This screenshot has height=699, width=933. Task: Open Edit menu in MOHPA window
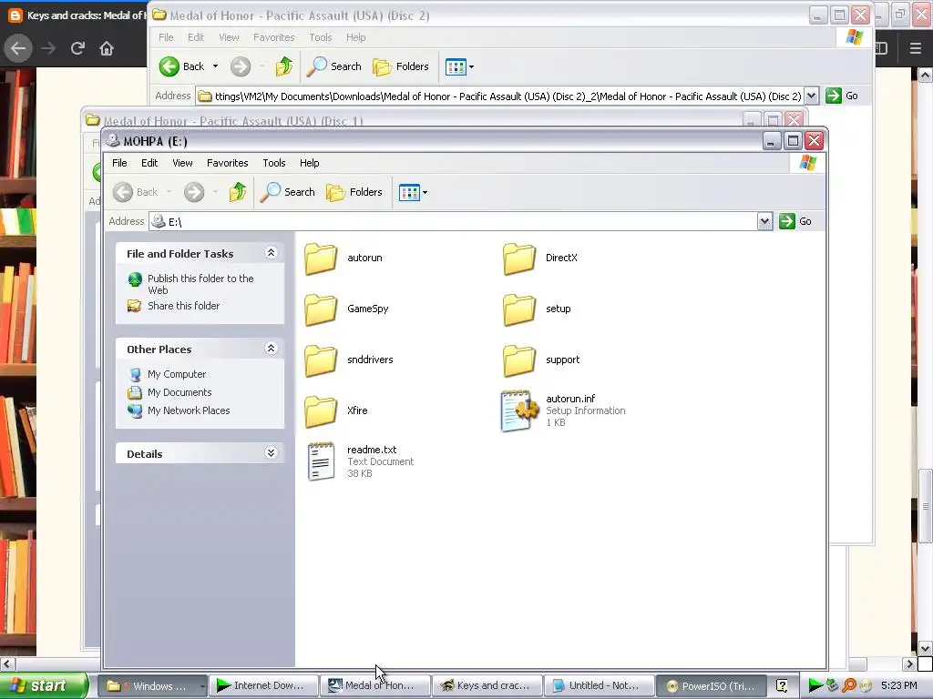(149, 163)
